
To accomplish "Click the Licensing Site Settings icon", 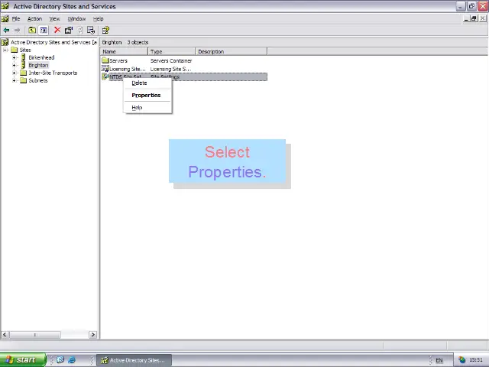I will pyautogui.click(x=105, y=69).
